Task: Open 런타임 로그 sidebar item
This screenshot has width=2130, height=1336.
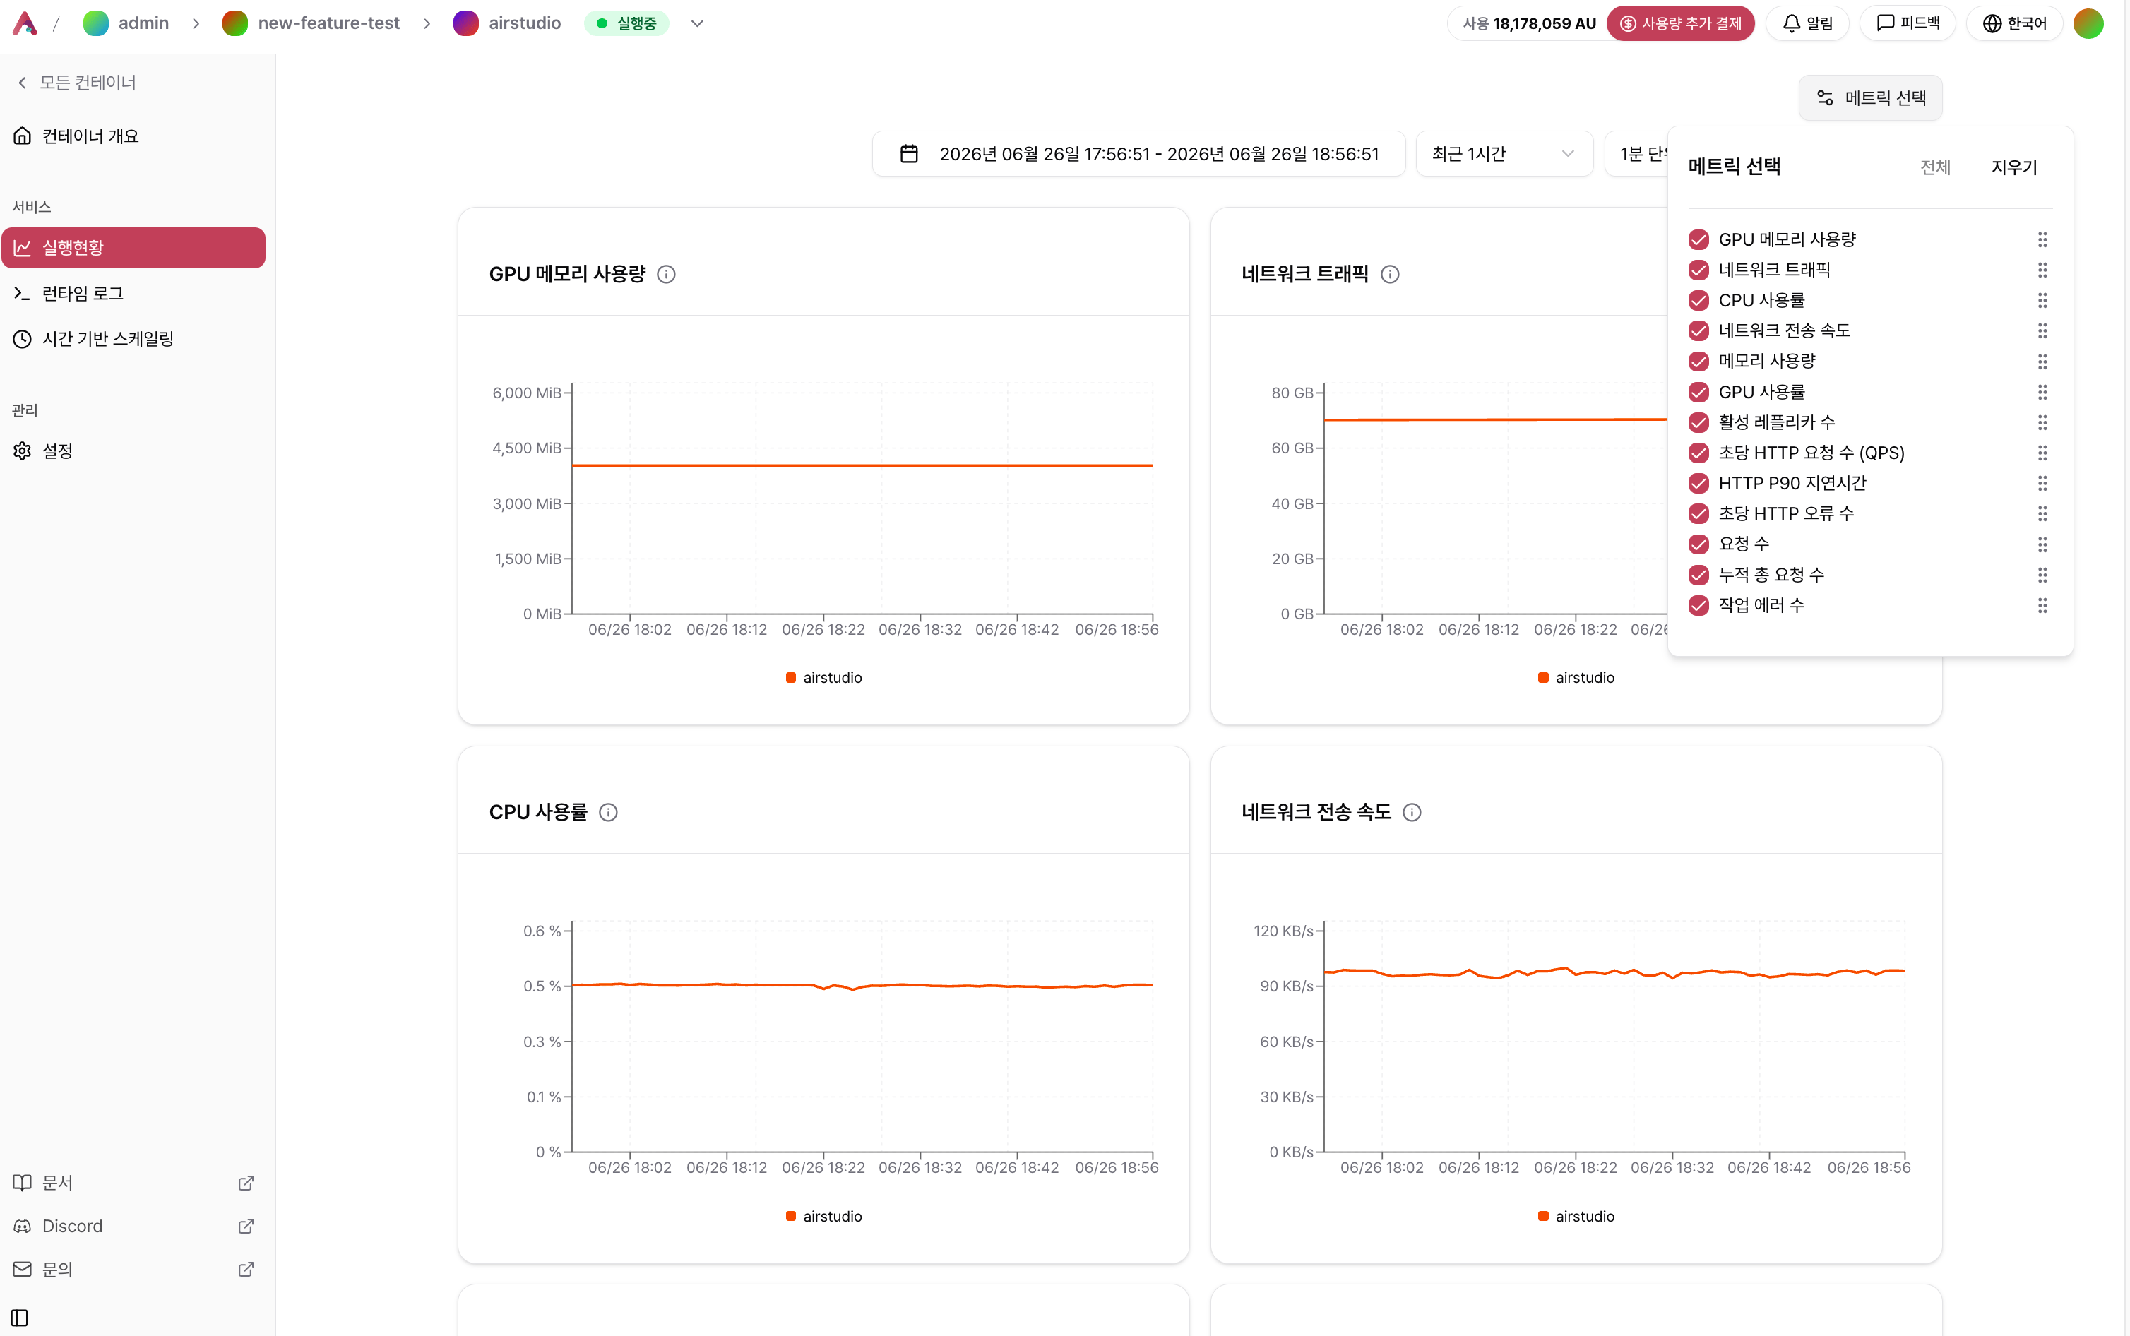Action: click(x=133, y=293)
